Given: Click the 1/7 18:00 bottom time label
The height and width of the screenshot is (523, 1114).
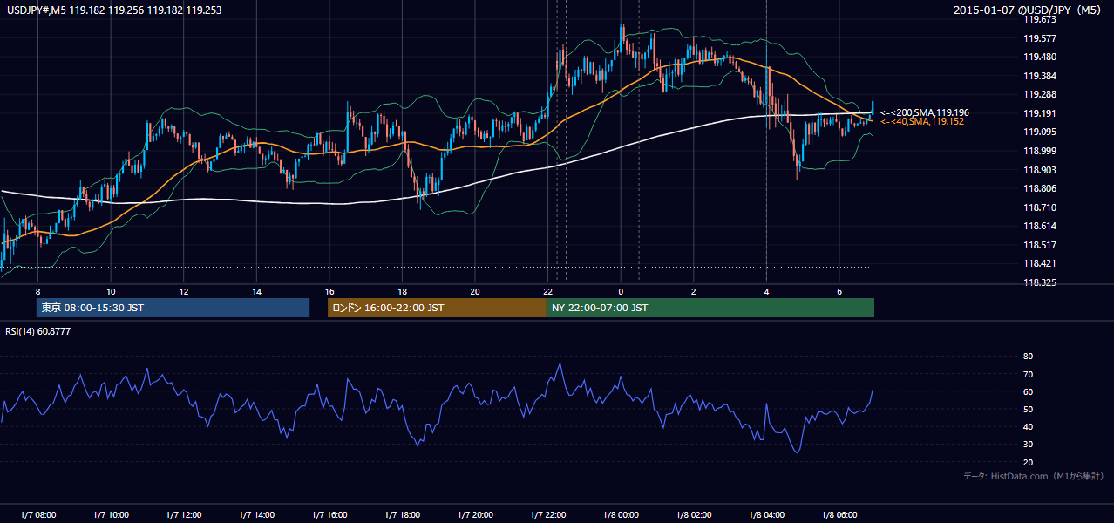Looking at the screenshot, I should [x=402, y=515].
